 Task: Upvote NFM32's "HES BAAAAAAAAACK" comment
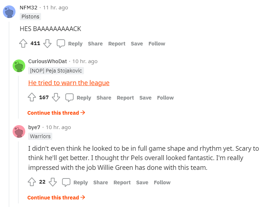click(x=23, y=44)
